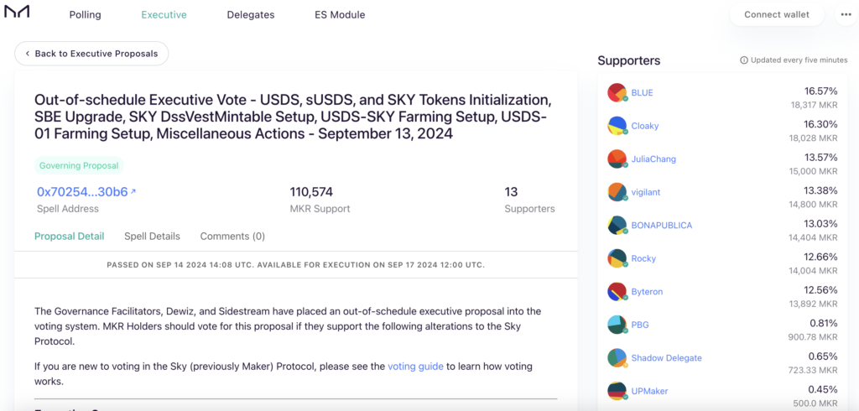Switch to the Spell Details tab
The width and height of the screenshot is (859, 411).
[x=152, y=237]
